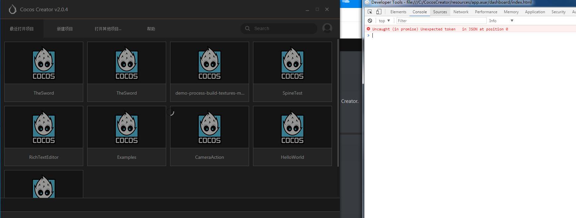Open the first TheSword project thumbnail
This screenshot has height=218, width=576.
44,63
